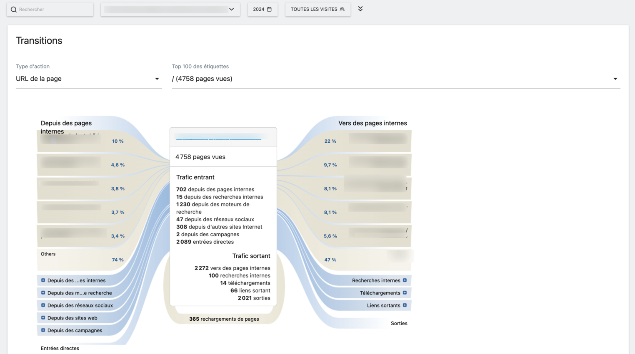Viewport: 635px width, 354px height.
Task: Expand 'Depuis des réseaux sociaux' plus icon
Action: click(43, 305)
